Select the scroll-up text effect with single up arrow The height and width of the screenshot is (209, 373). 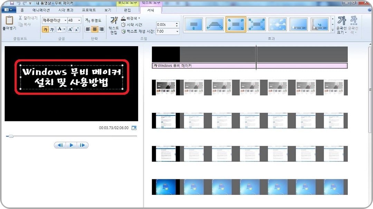(194, 24)
